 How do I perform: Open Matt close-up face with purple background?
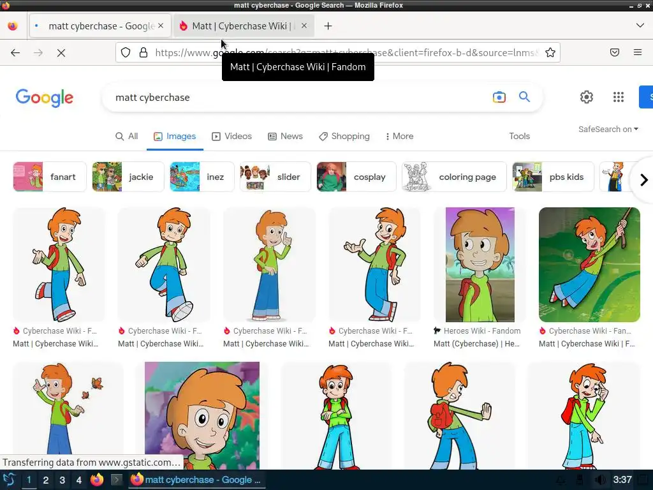202,415
